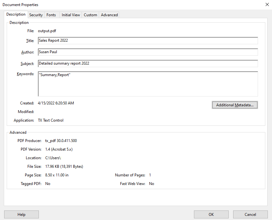Click the Author field containing Susan Paul
This screenshot has width=272, height=220.
pos(148,52)
